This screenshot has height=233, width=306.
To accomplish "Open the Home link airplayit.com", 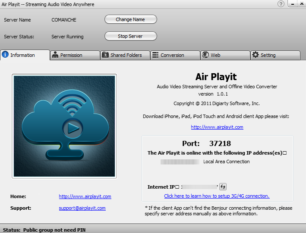I will 85,196.
